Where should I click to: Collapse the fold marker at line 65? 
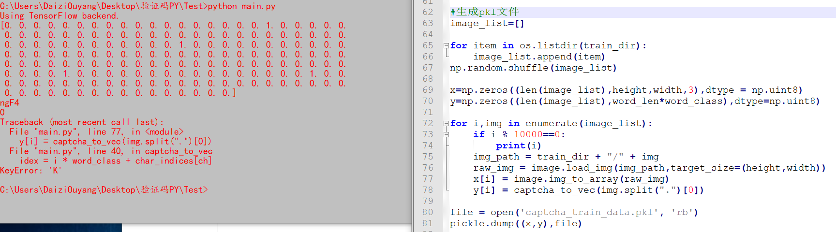(446, 45)
